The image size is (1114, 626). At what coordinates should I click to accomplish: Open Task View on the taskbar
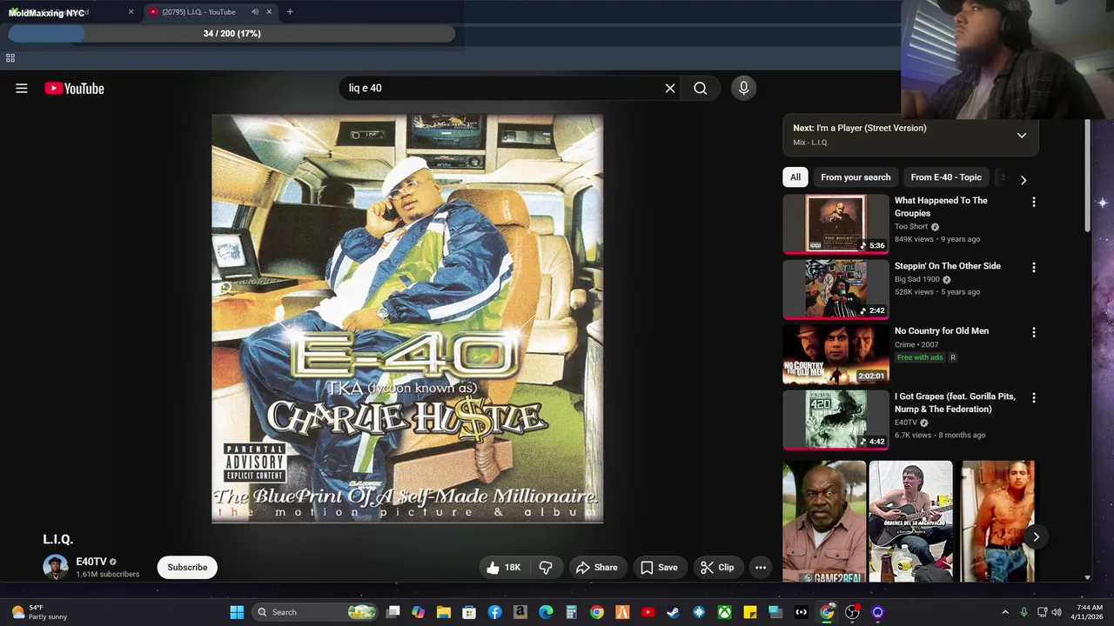(393, 612)
